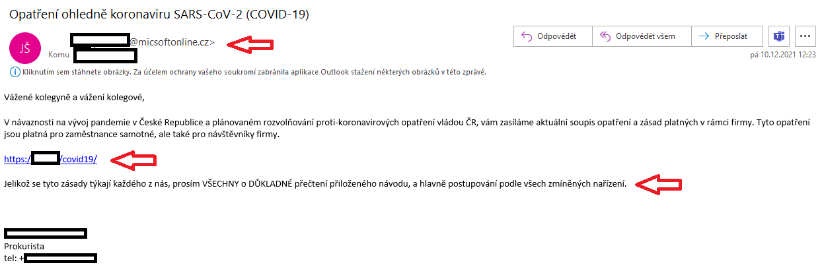822x277 pixels.
Task: Select the micsoftonline.cz sender address
Action: pos(172,42)
